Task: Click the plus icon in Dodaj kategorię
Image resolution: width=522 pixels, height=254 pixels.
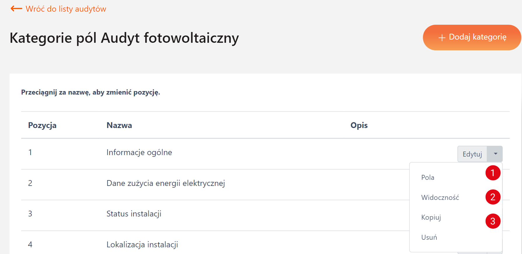Action: tap(442, 38)
